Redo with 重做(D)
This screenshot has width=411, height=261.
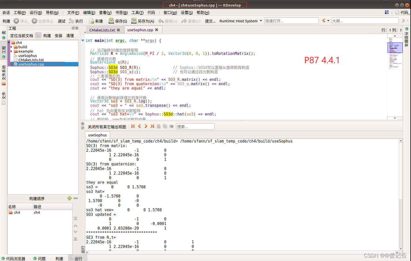point(191,21)
